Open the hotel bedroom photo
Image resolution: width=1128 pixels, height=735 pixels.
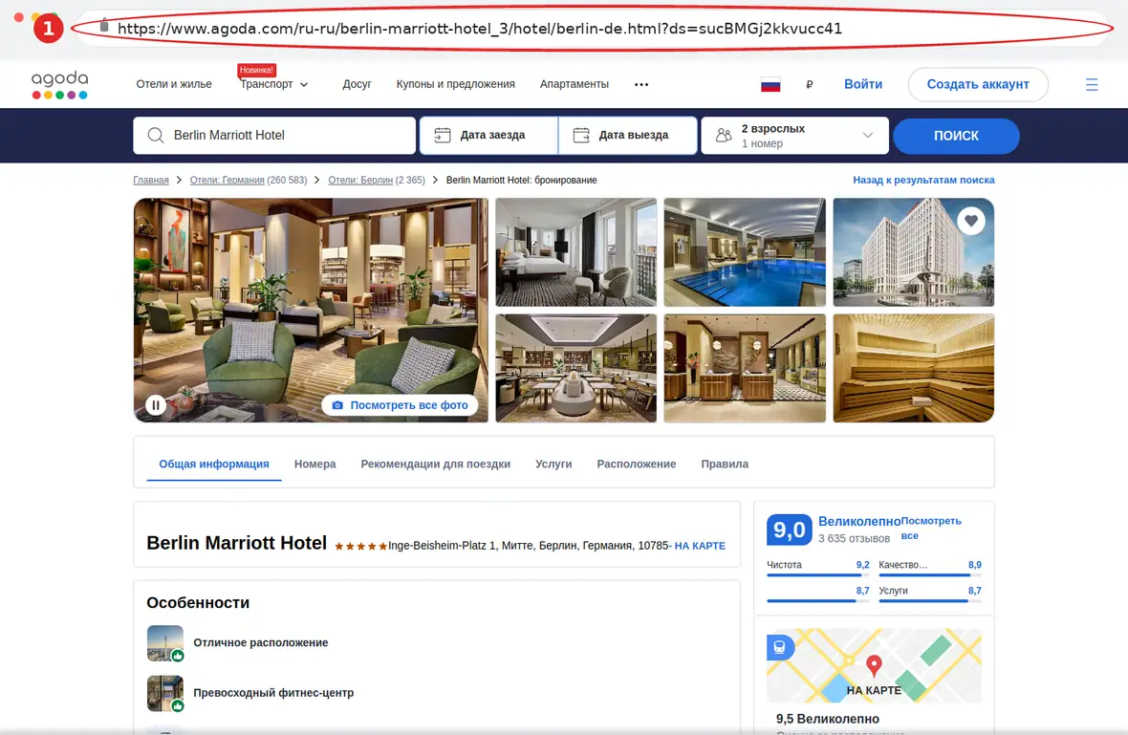tap(575, 252)
